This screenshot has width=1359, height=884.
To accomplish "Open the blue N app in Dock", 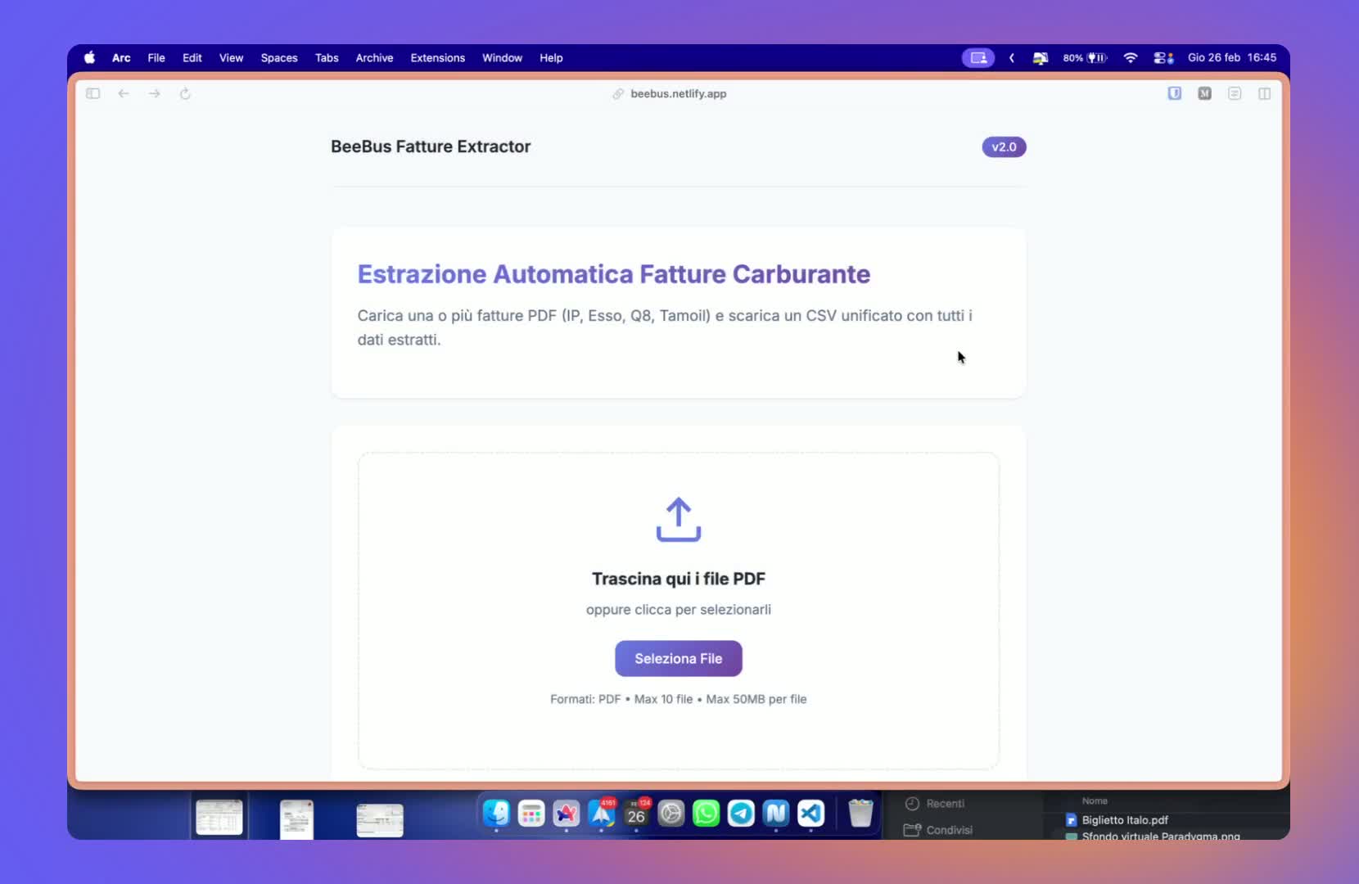I will pos(776,814).
